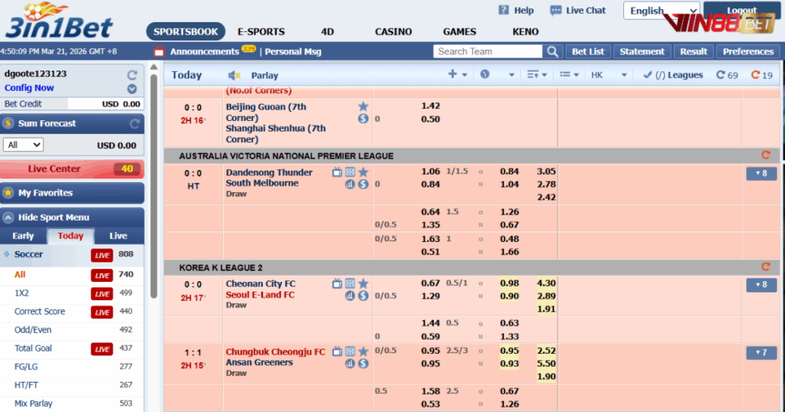The height and width of the screenshot is (412, 785).
Task: Open the English language dropdown
Action: [662, 11]
